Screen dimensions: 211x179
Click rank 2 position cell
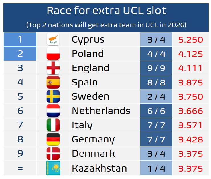click(x=20, y=54)
